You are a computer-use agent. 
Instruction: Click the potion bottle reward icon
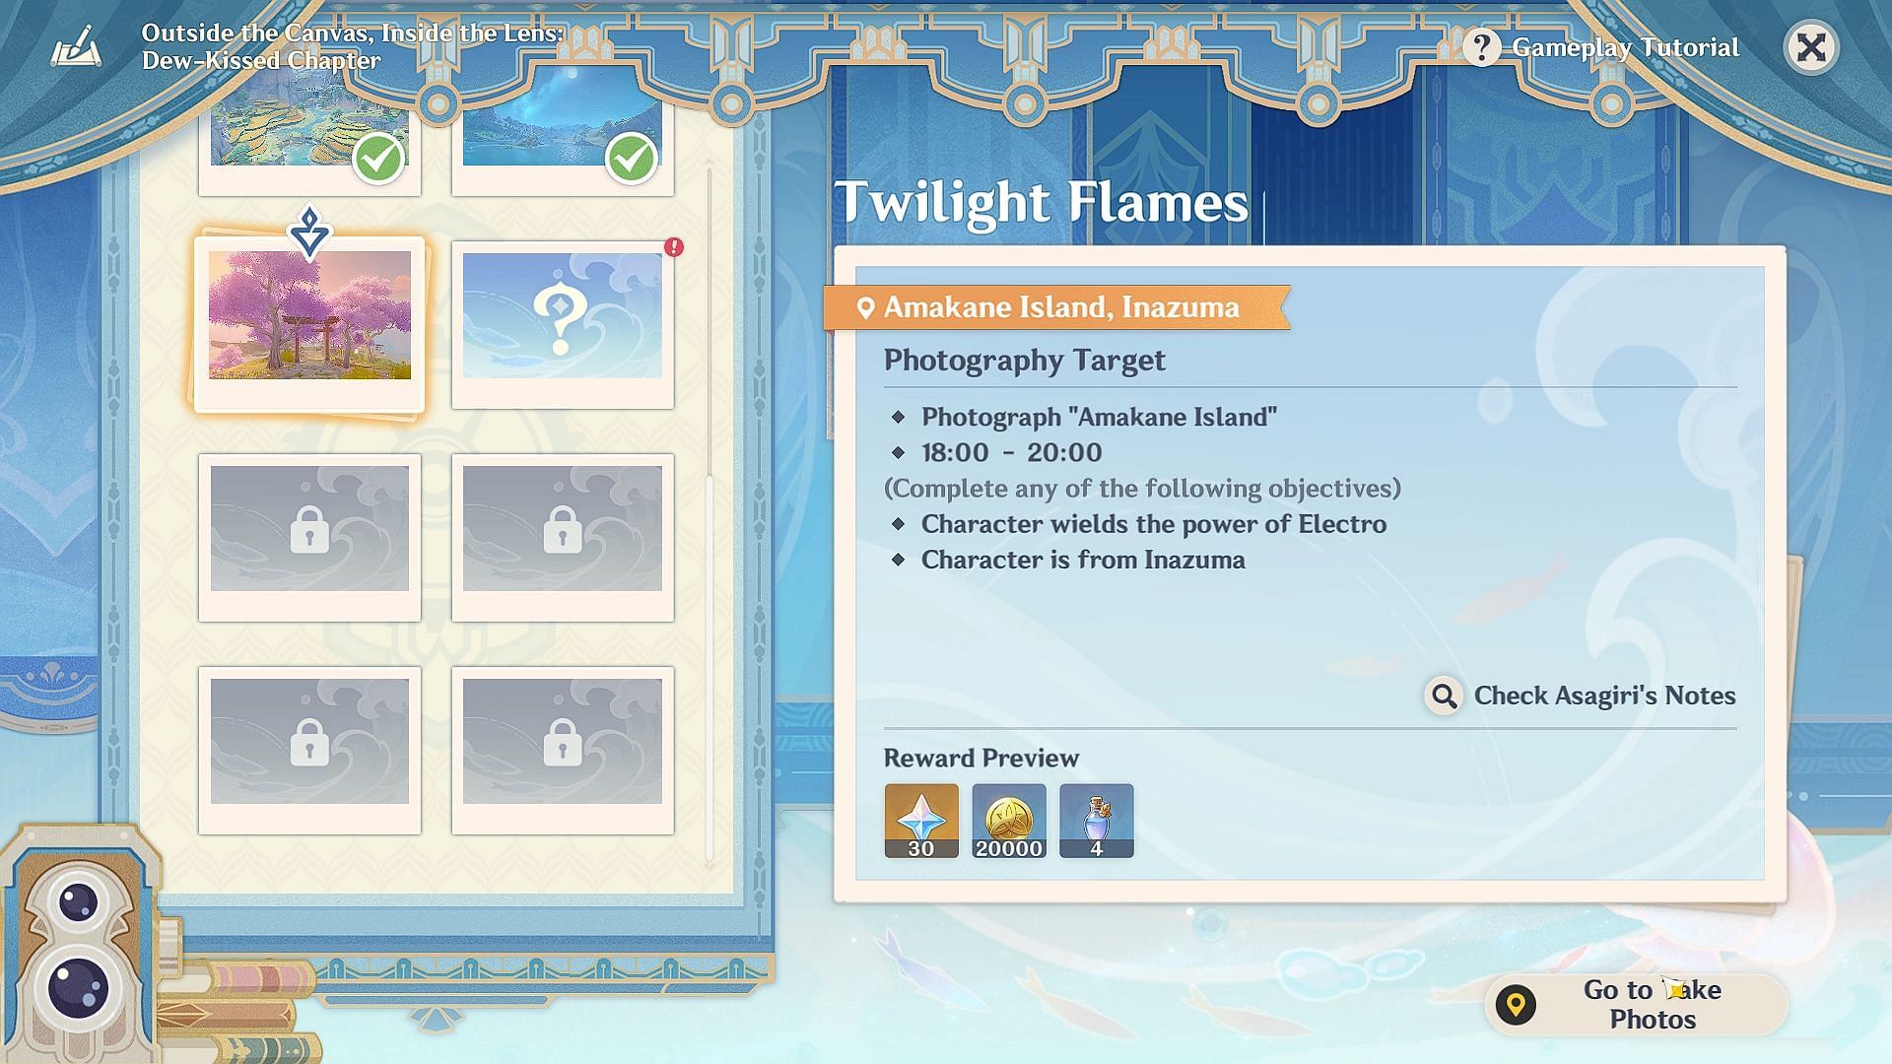tap(1097, 821)
